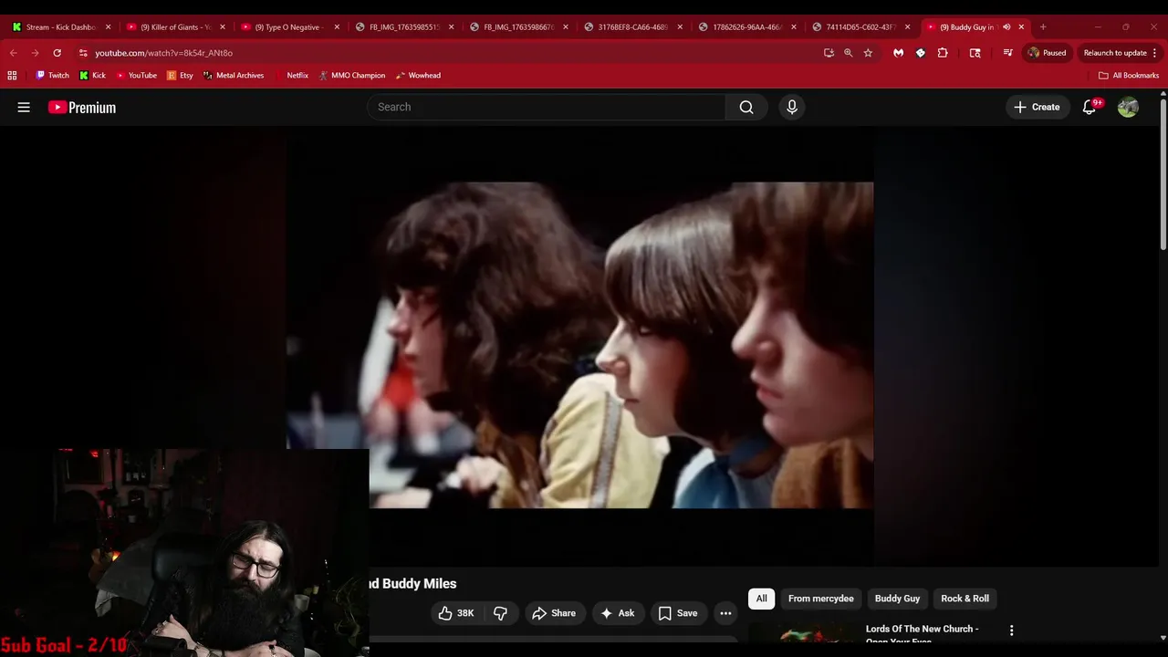Open the Create dropdown button
The height and width of the screenshot is (657, 1168).
1038,107
